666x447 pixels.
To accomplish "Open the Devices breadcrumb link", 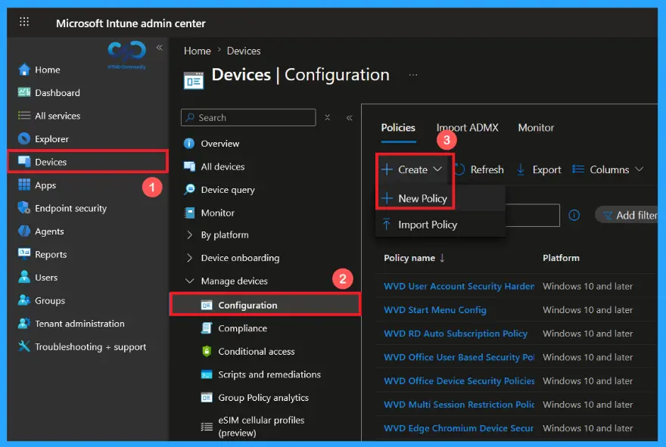I will 244,51.
